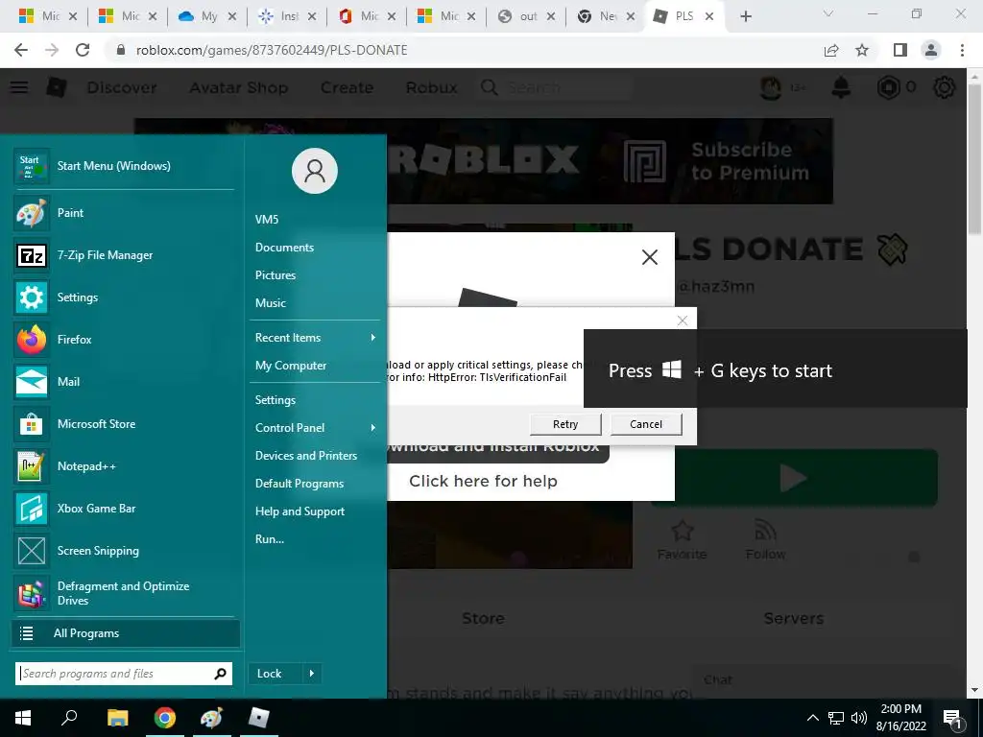Launch 7-Zip File Manager
Image resolution: width=983 pixels, height=737 pixels.
124,255
